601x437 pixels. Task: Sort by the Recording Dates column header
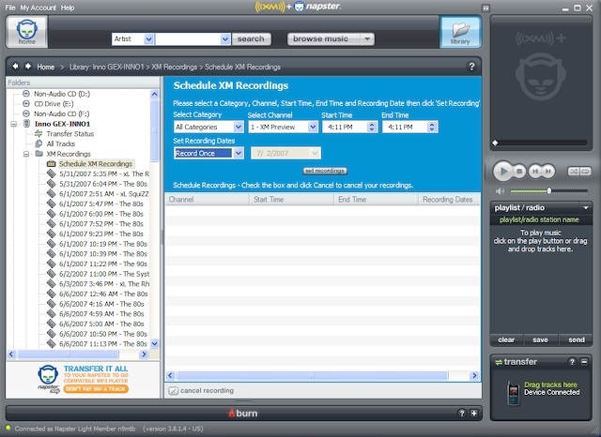click(449, 200)
